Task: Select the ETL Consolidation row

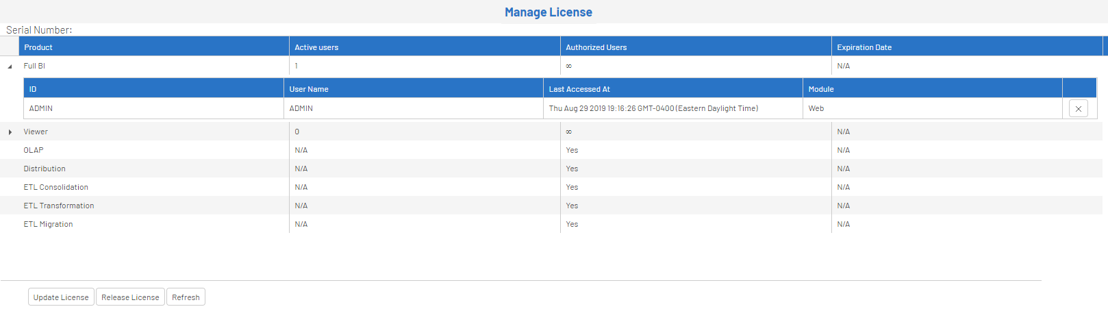Action: pos(55,187)
